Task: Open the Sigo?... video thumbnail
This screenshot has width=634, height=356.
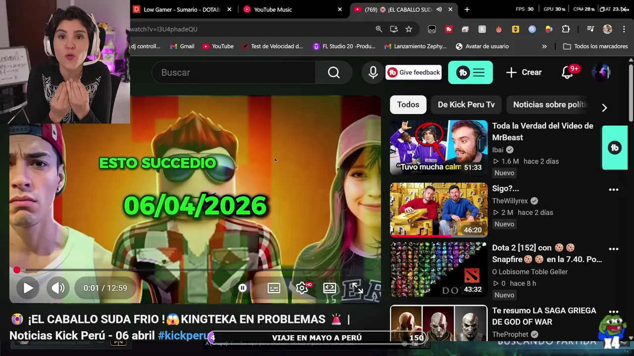Action: coord(439,210)
